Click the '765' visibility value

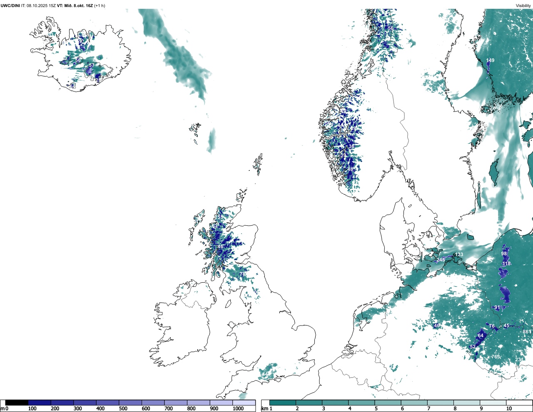pos(496,357)
